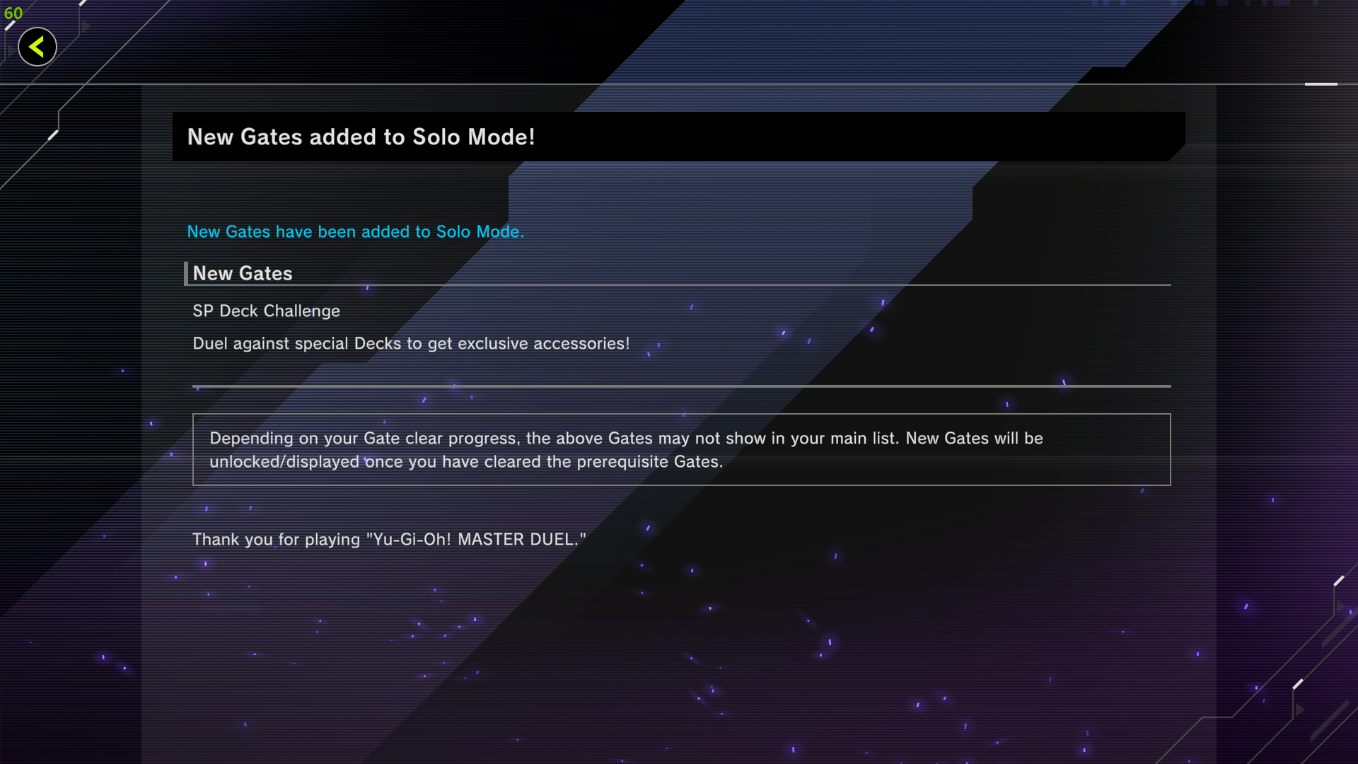This screenshot has height=764, width=1358.
Task: Click the vertical bar beside New Gates heading
Action: [186, 274]
